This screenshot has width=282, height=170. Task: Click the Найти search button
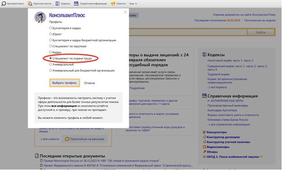pos(261,32)
